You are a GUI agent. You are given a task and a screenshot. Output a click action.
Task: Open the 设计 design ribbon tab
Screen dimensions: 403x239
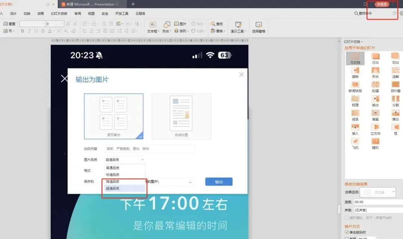(13, 13)
